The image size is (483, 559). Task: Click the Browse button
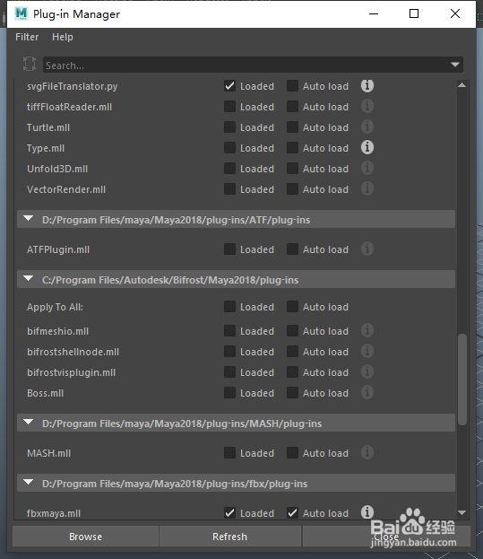85,537
